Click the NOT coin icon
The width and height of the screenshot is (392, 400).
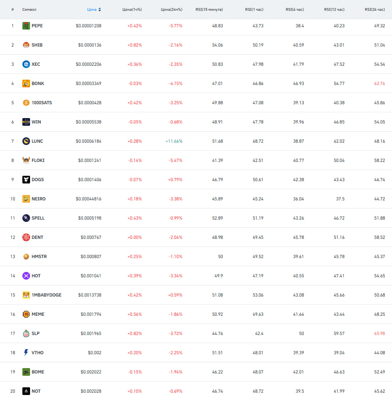point(26,391)
